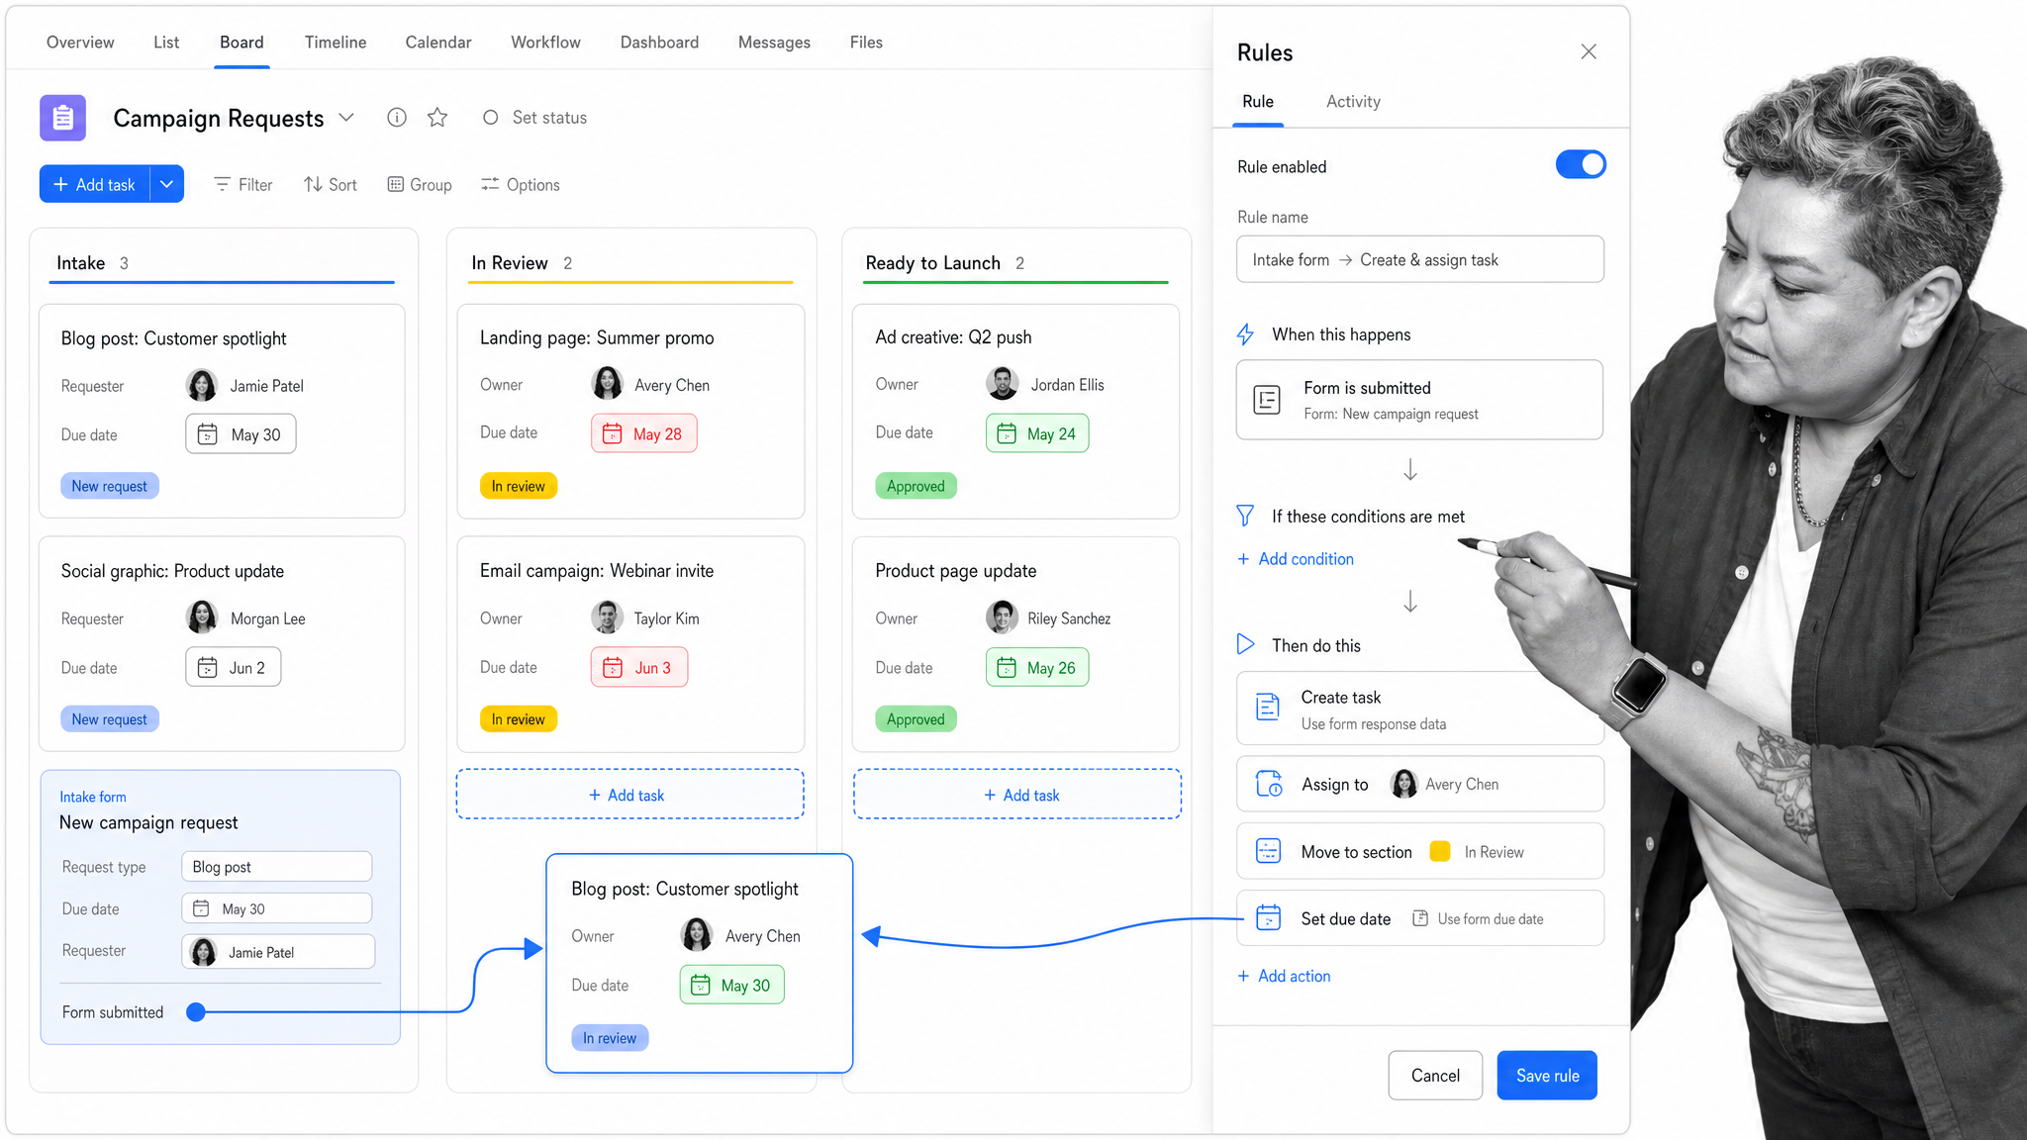Click the May 30 due date on Intake Blog post card
This screenshot has width=2027, height=1140.
[241, 433]
